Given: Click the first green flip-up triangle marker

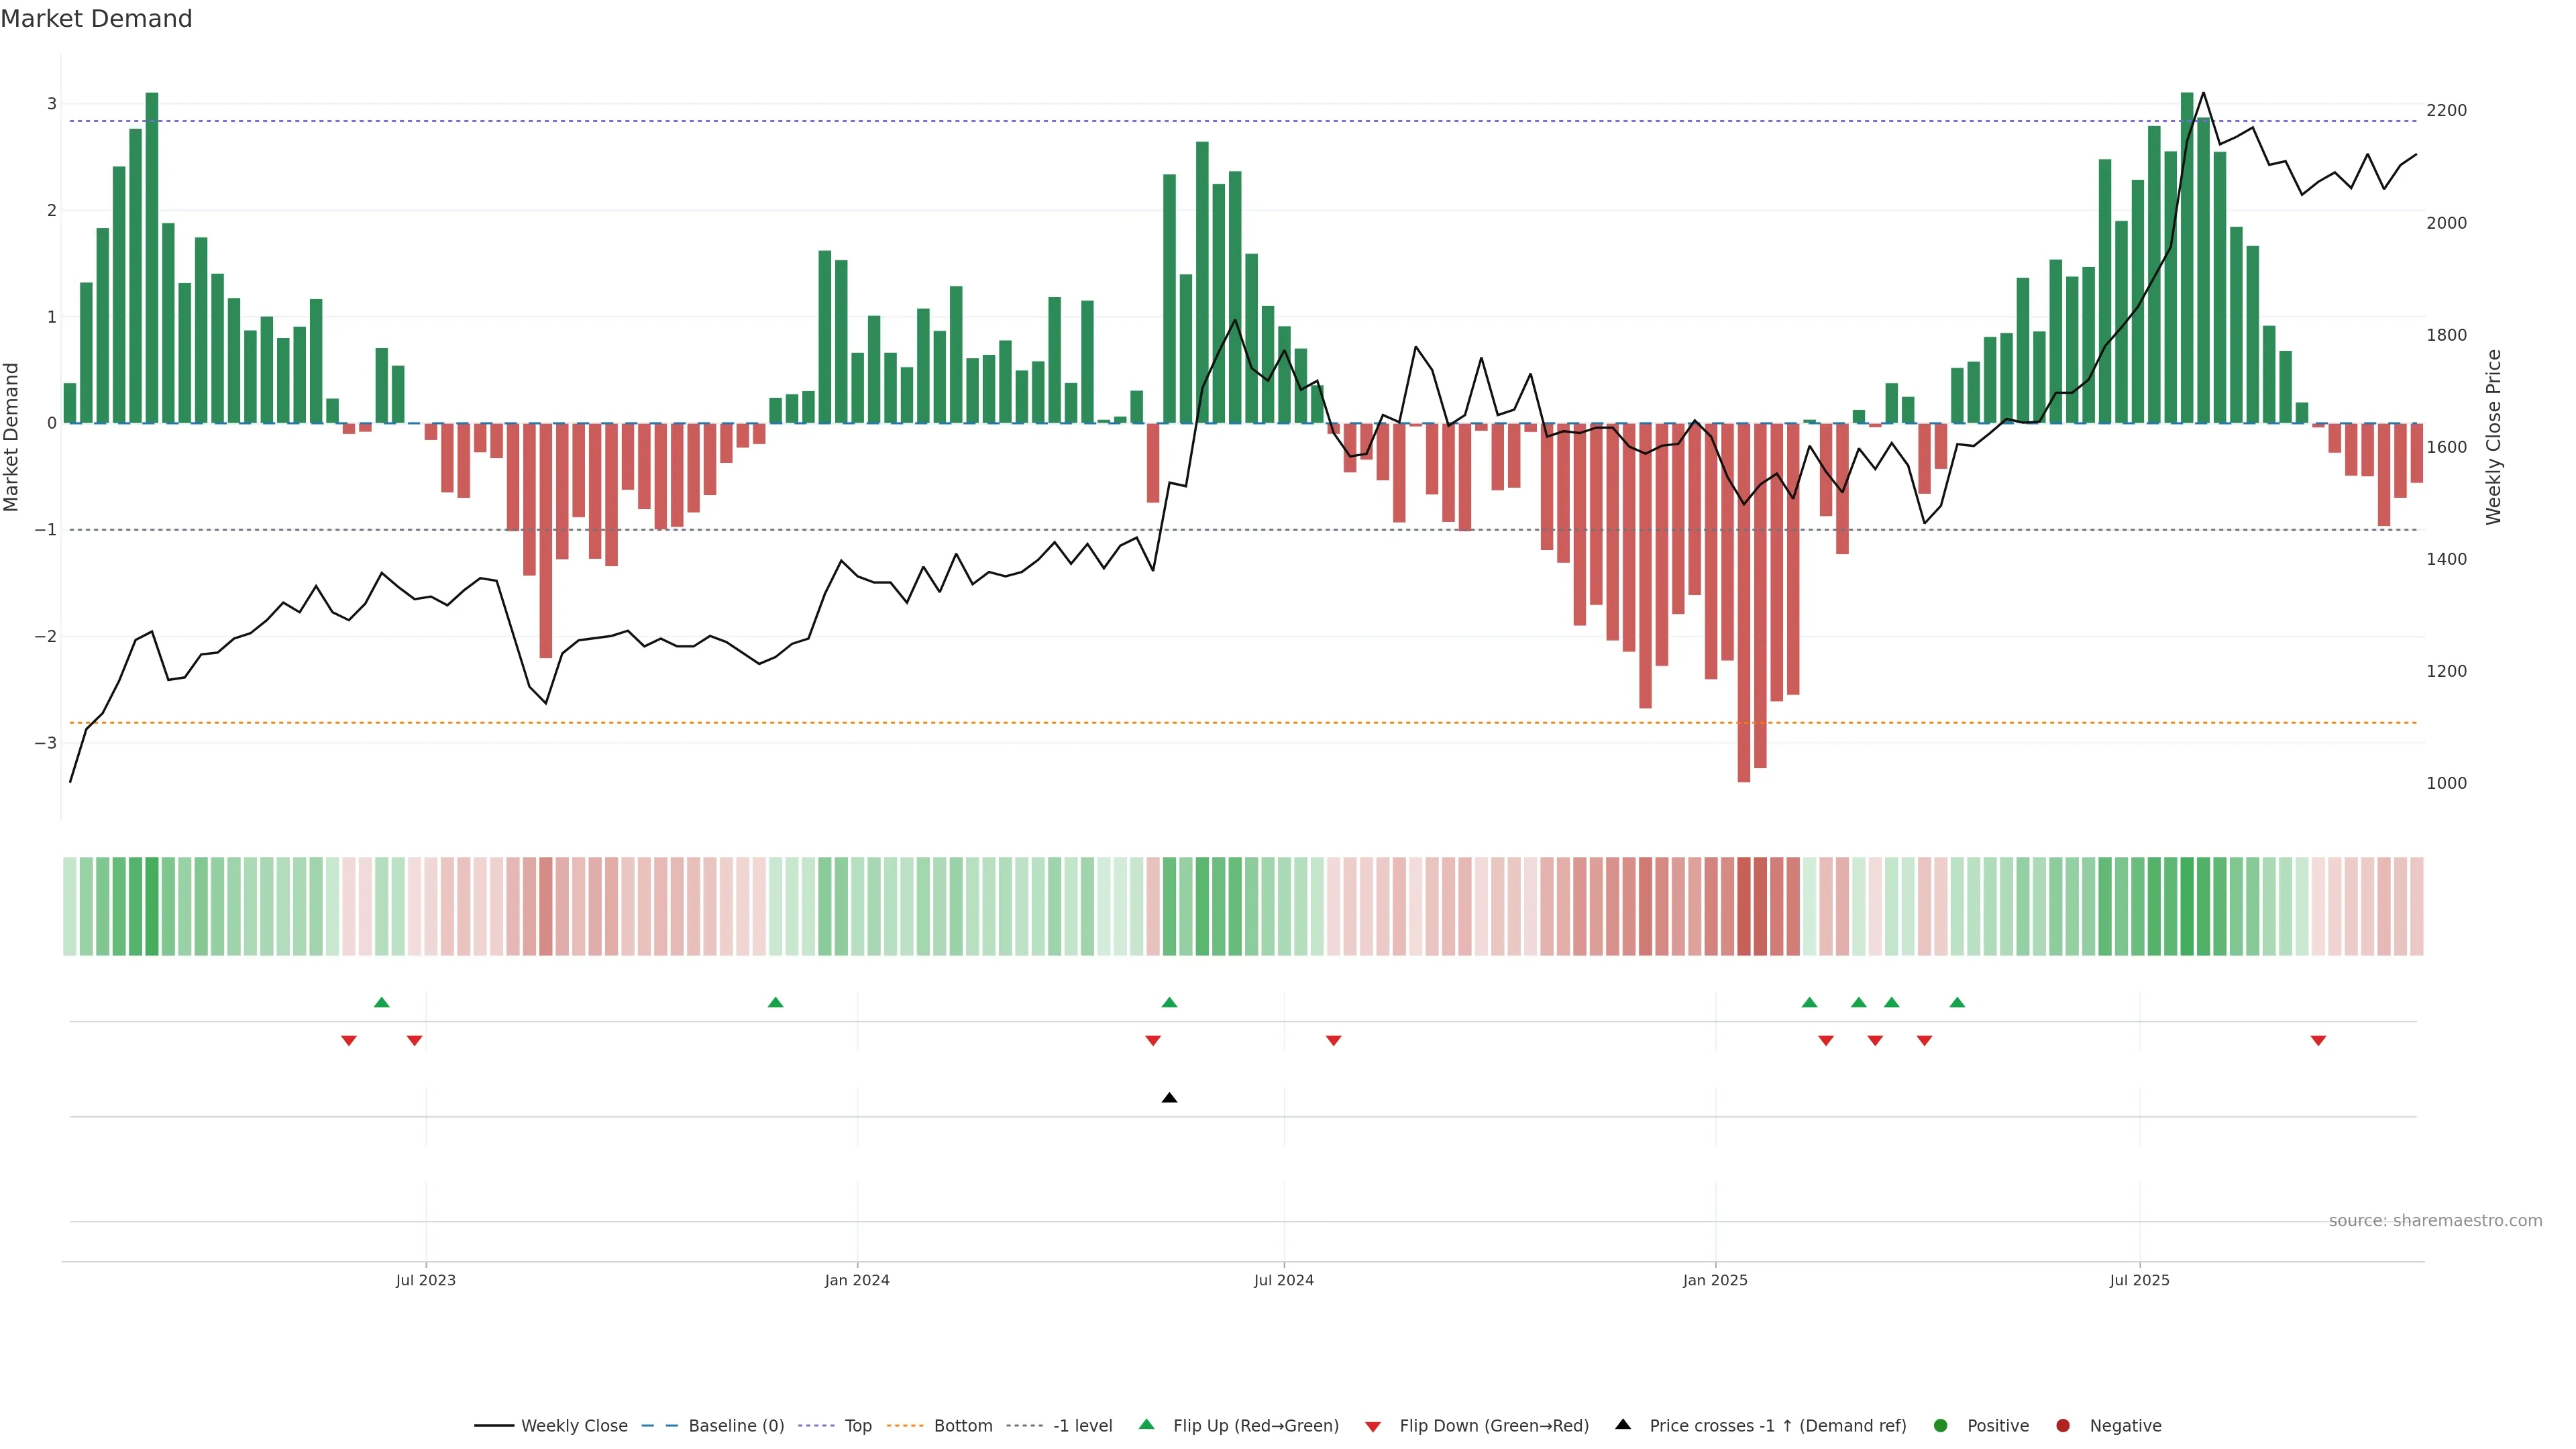Looking at the screenshot, I should coord(381,1002).
